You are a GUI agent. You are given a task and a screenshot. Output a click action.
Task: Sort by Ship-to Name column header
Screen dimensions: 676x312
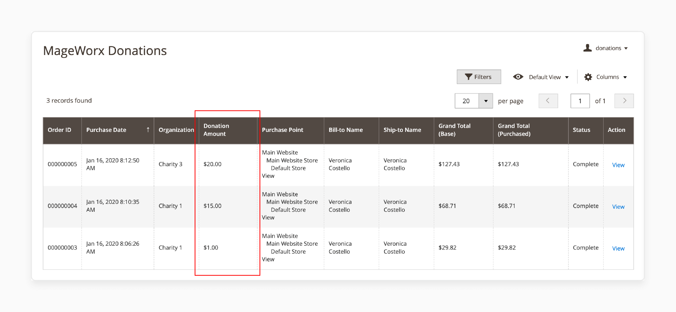pyautogui.click(x=406, y=130)
